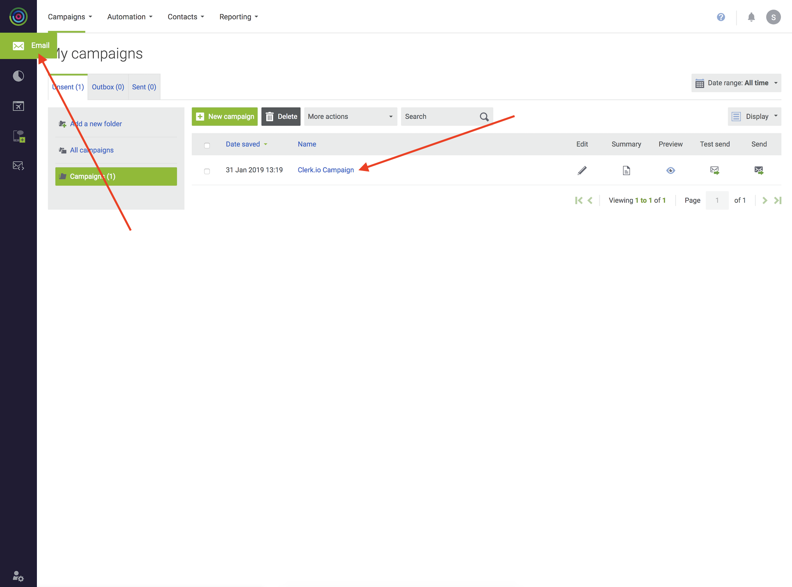Switch to the Sent (0) tab
Image resolution: width=792 pixels, height=587 pixels.
pos(144,87)
